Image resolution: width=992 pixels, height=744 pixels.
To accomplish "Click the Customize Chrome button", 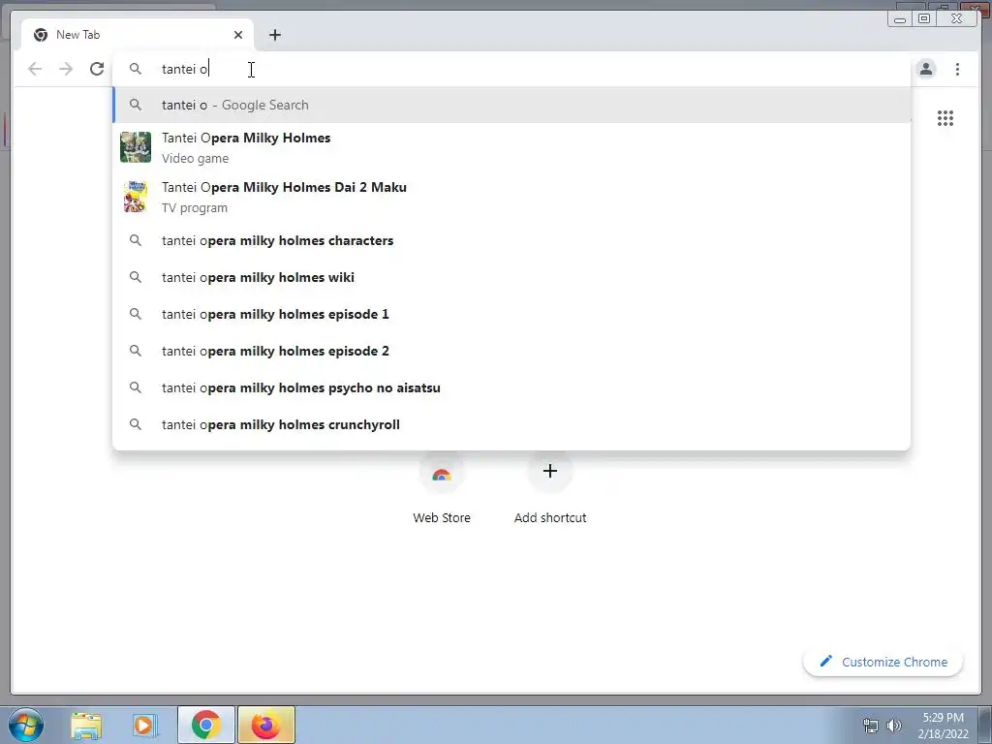I will click(x=883, y=662).
